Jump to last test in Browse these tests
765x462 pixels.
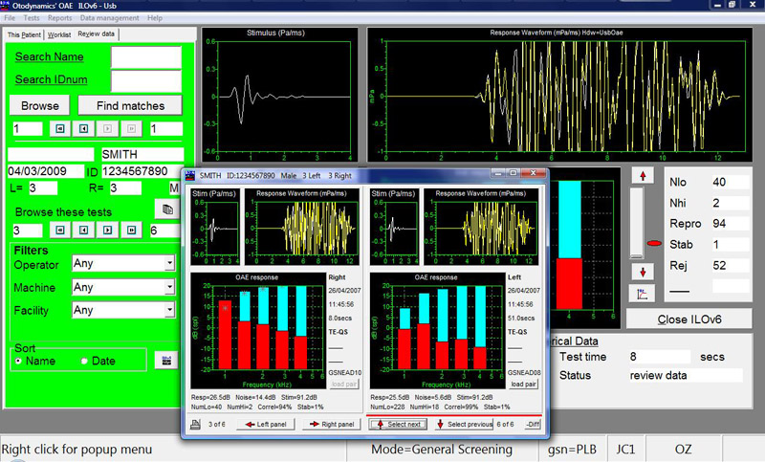[x=133, y=231]
